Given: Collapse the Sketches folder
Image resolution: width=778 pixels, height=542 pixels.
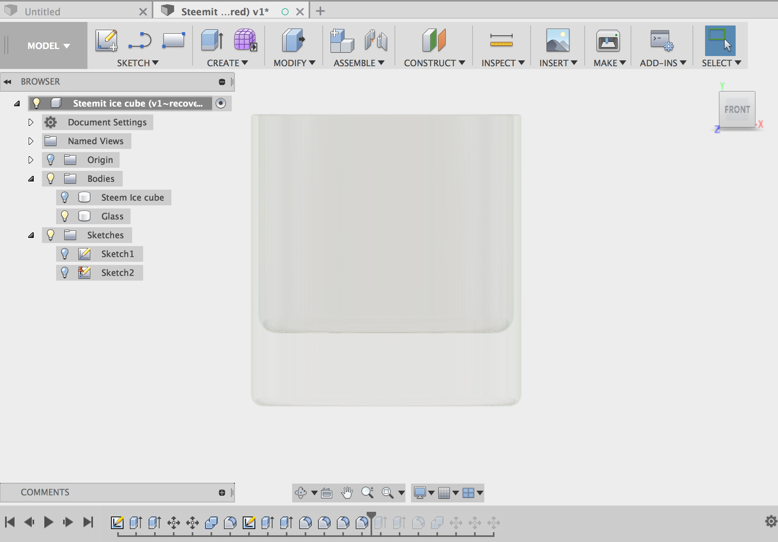Looking at the screenshot, I should [31, 236].
